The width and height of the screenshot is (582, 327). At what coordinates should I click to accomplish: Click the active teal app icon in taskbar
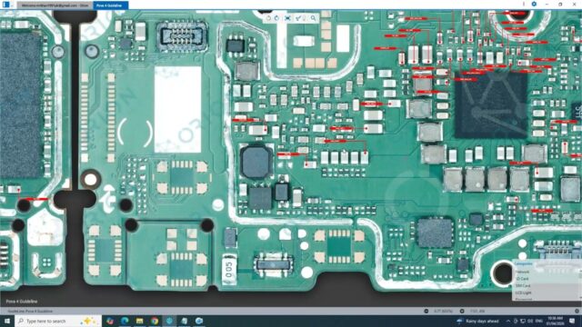click(169, 321)
